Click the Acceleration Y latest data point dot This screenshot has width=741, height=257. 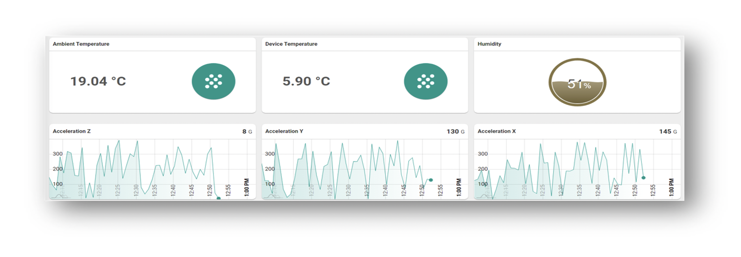(x=431, y=180)
